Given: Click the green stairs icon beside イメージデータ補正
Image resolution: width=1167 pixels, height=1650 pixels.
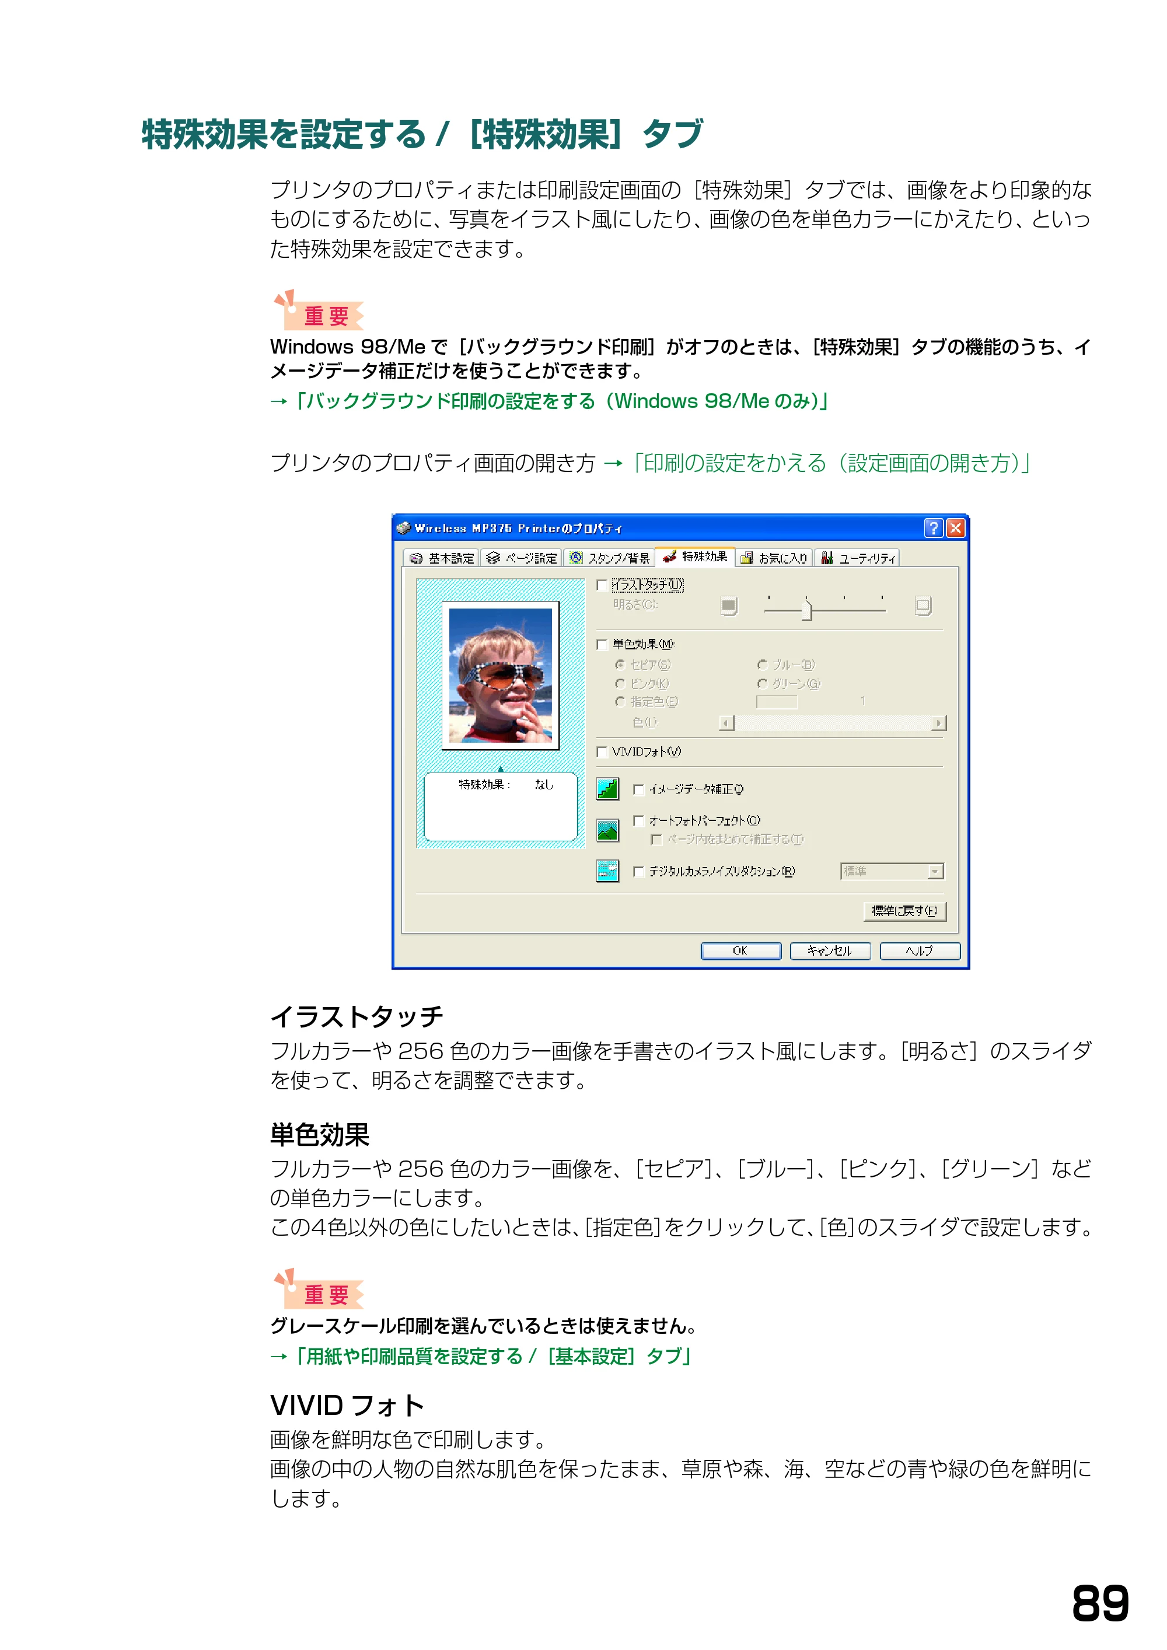Looking at the screenshot, I should (x=607, y=789).
